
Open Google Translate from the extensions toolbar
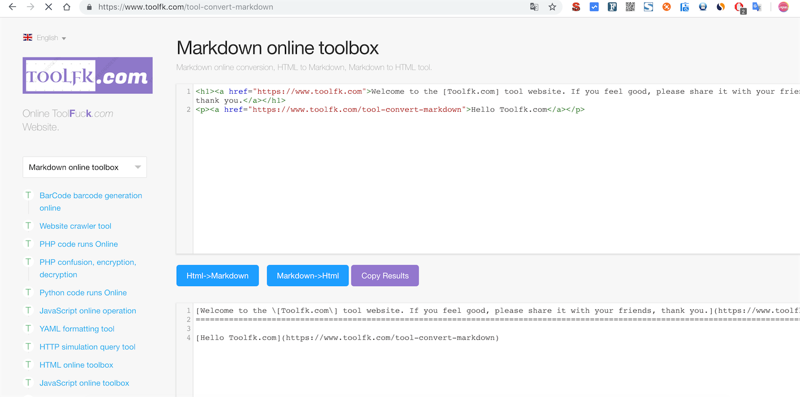(x=757, y=7)
